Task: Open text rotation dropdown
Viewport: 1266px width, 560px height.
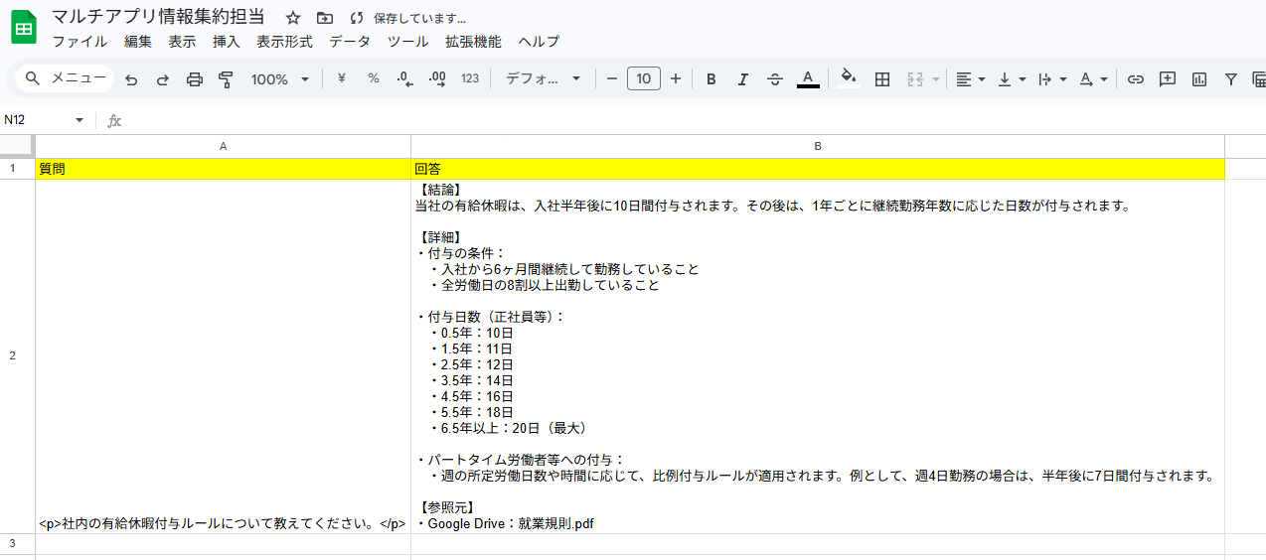Action: (x=1093, y=79)
